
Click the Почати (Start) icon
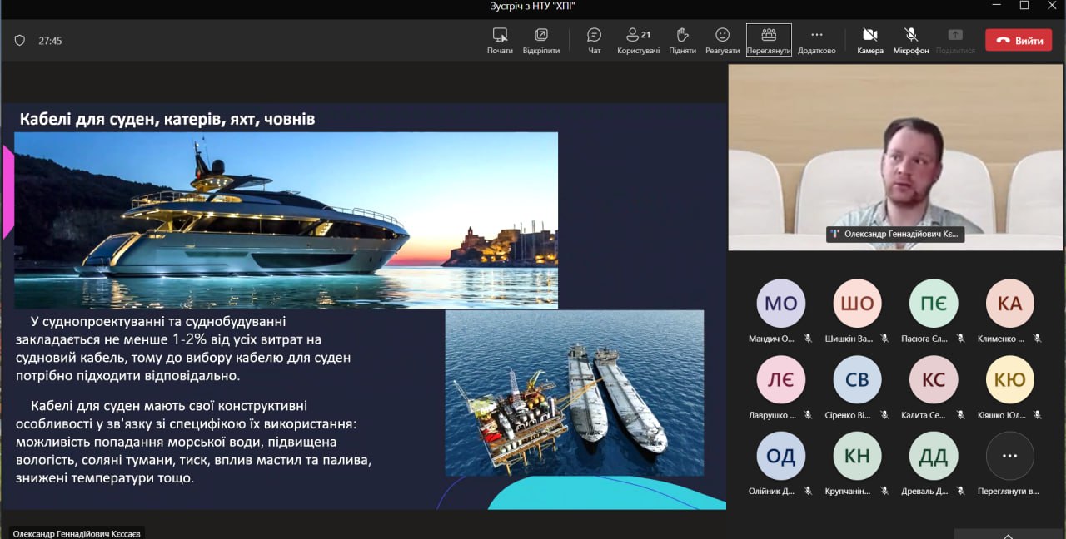click(500, 35)
